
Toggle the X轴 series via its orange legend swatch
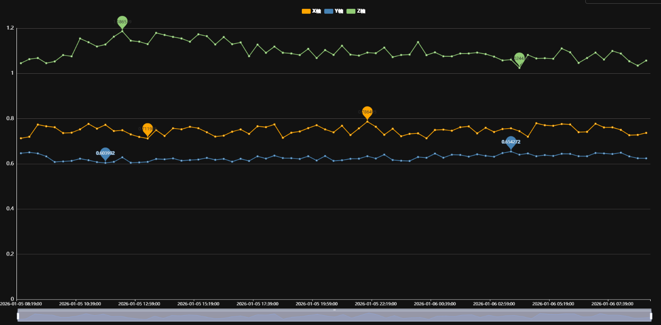tap(306, 11)
